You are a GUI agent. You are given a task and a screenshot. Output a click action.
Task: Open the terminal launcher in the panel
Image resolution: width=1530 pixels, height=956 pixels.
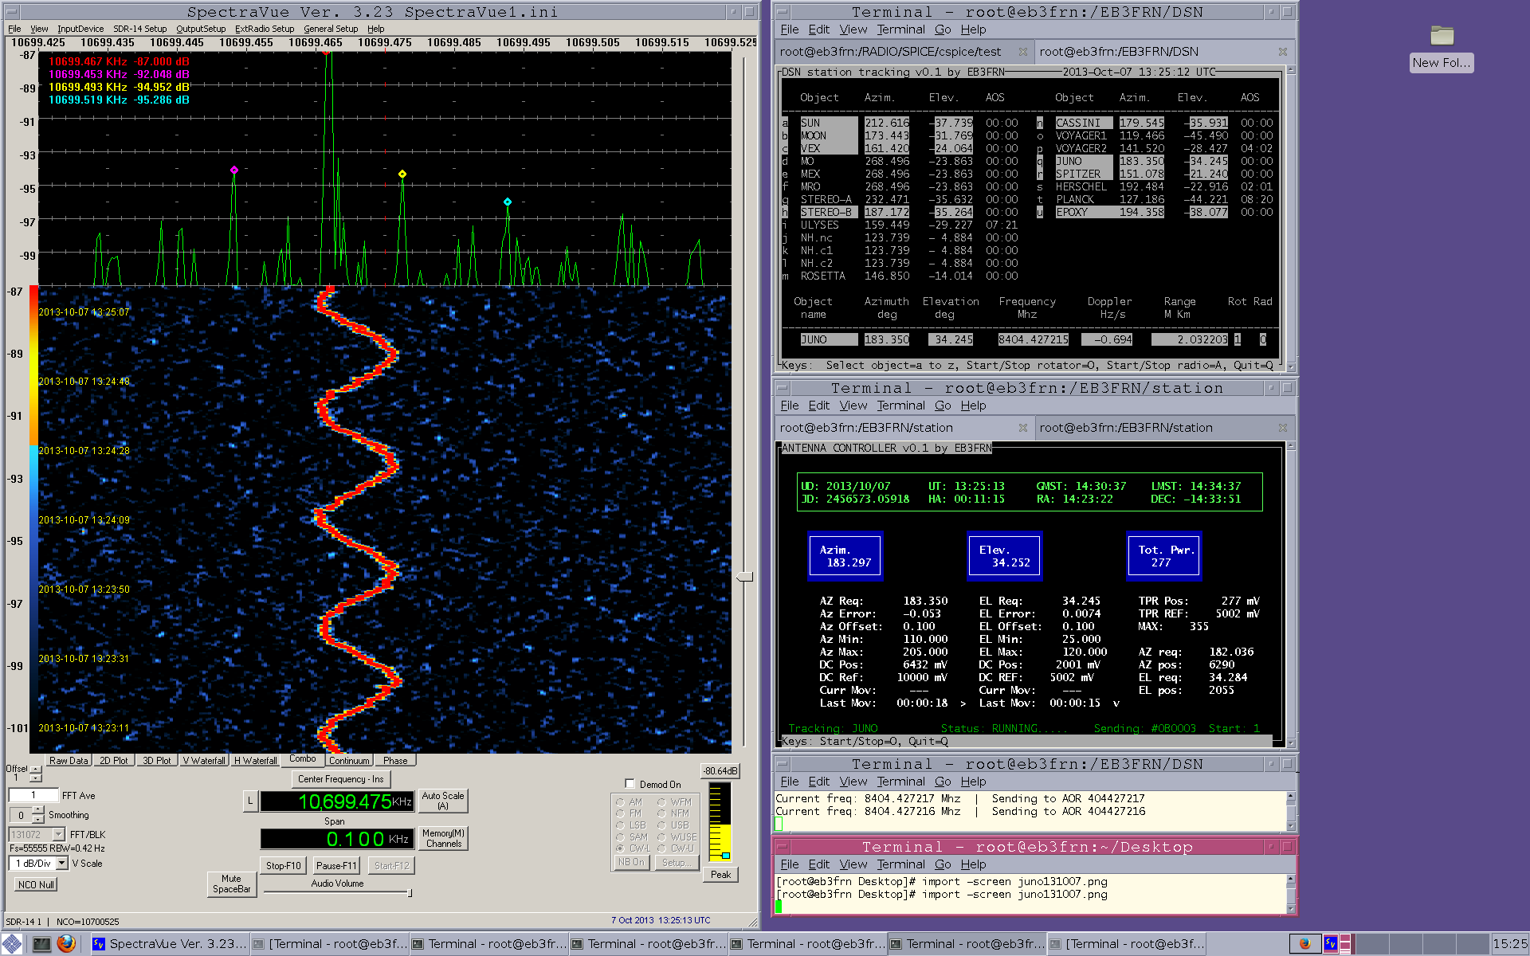41,943
